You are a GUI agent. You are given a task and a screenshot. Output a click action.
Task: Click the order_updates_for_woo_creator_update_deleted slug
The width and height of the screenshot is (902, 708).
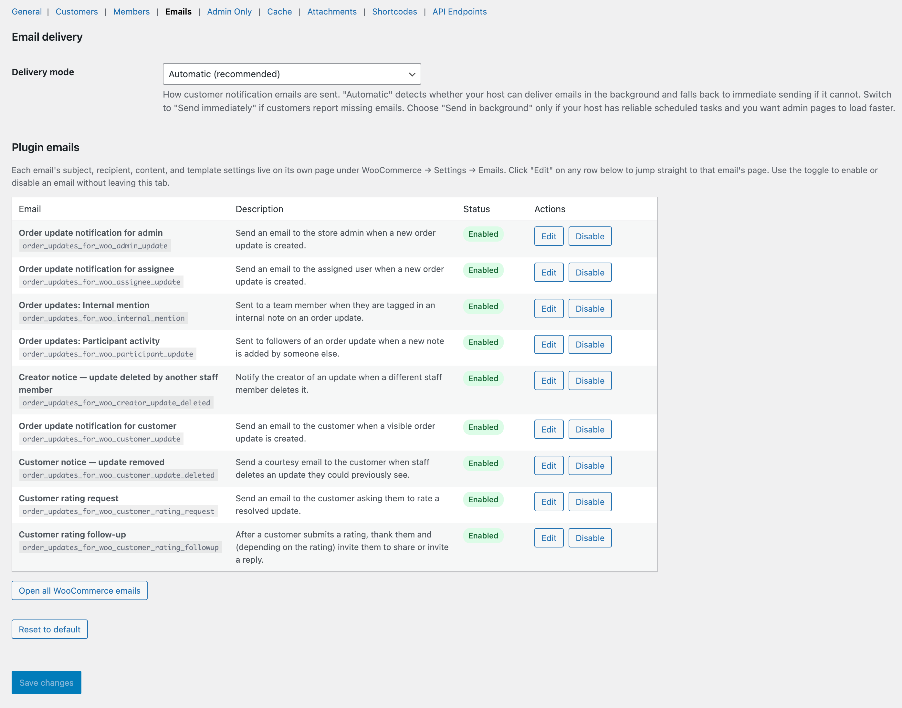point(117,402)
